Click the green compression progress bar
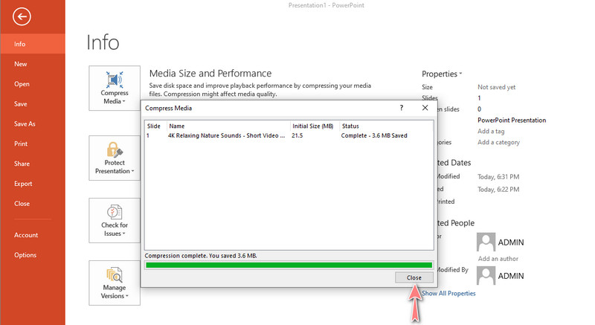This screenshot has width=595, height=325. coord(289,264)
